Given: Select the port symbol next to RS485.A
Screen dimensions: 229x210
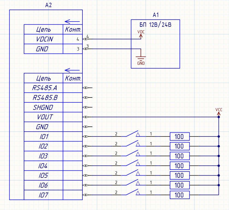Looking at the screenshot, I should 85,88.
